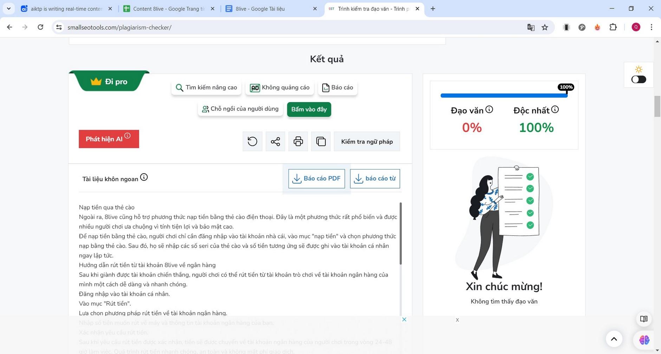Click the Báo cáo button
Image resolution: width=661 pixels, height=354 pixels.
(x=338, y=88)
